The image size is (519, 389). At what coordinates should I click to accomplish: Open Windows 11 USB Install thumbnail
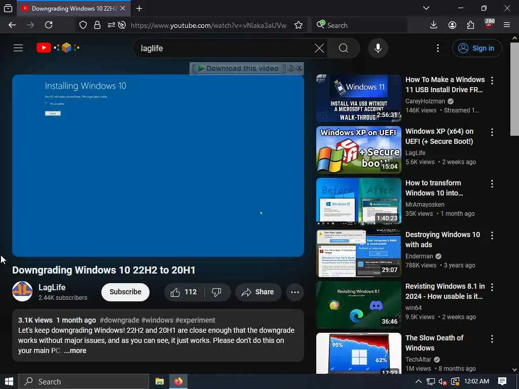(358, 98)
